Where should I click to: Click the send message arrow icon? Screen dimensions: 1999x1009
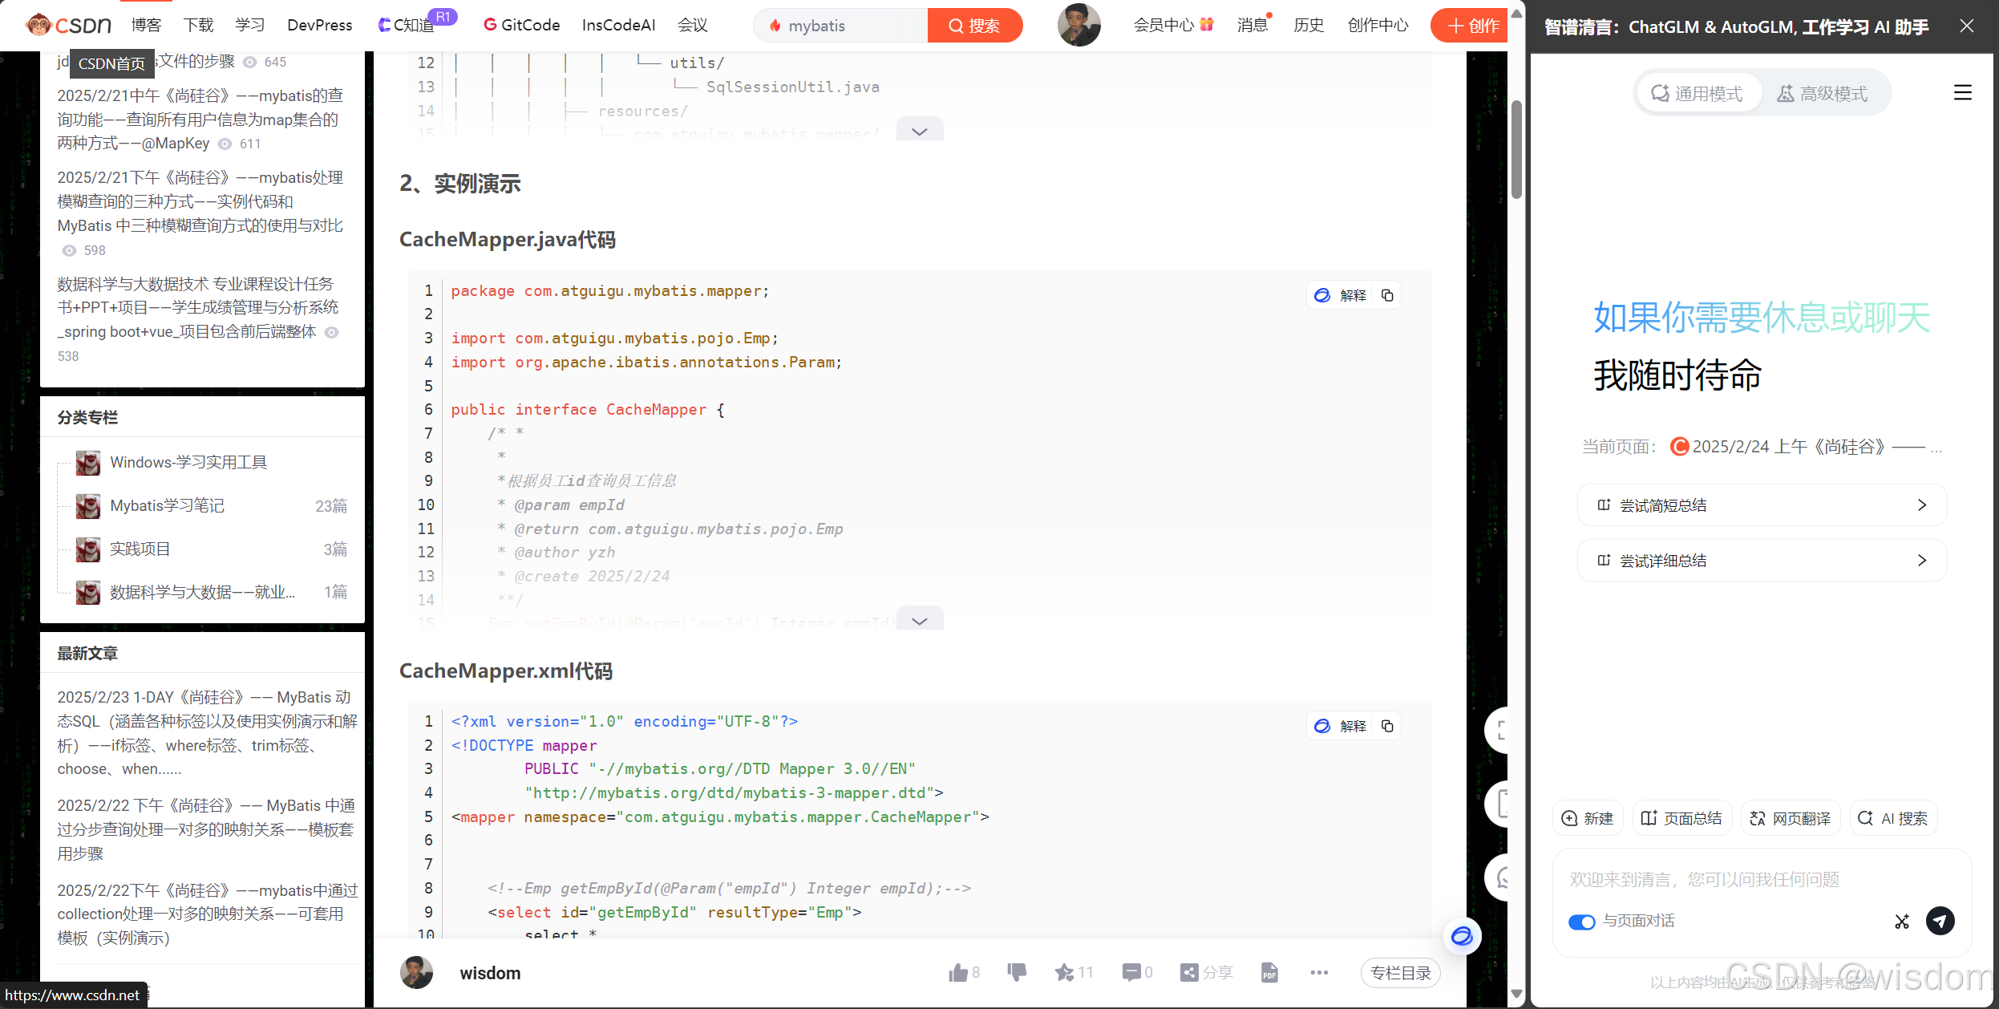1940,921
